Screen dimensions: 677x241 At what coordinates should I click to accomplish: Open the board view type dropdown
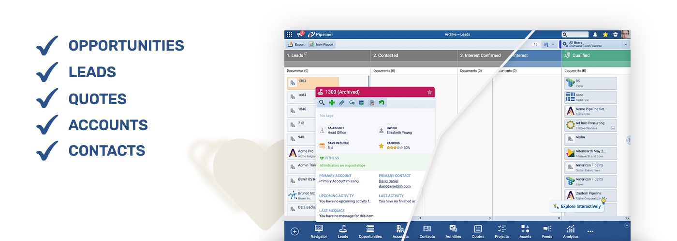pos(549,44)
